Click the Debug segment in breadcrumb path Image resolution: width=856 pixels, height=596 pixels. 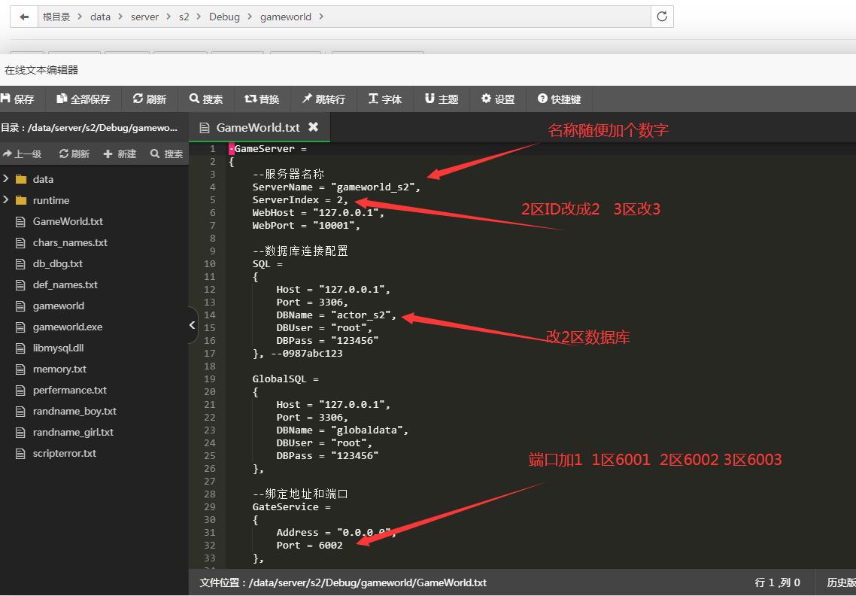[x=224, y=17]
